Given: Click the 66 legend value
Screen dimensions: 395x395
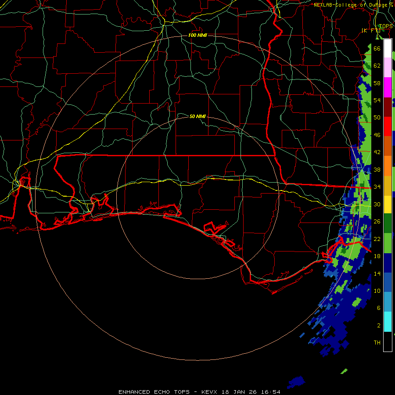Looking at the screenshot, I should click(377, 48).
